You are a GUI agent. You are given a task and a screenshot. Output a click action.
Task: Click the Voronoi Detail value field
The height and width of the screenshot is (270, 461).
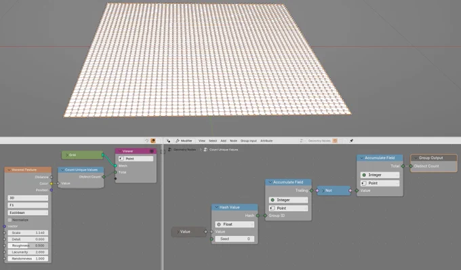[28, 239]
